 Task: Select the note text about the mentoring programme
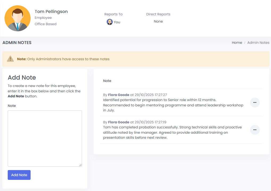tap(173, 105)
